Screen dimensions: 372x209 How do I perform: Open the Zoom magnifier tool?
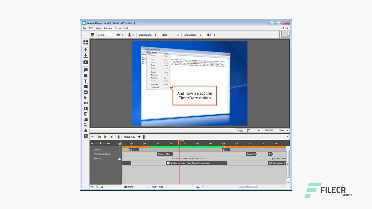85,125
